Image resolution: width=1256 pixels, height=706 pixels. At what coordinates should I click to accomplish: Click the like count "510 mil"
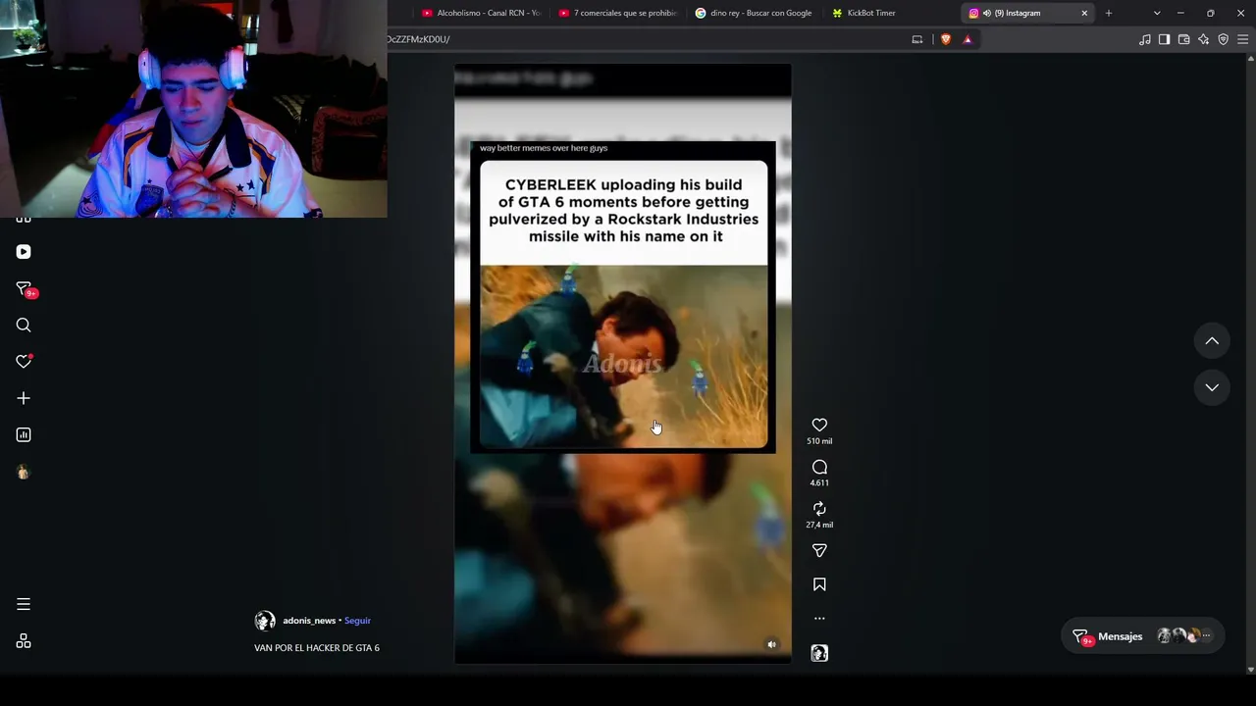coord(819,441)
